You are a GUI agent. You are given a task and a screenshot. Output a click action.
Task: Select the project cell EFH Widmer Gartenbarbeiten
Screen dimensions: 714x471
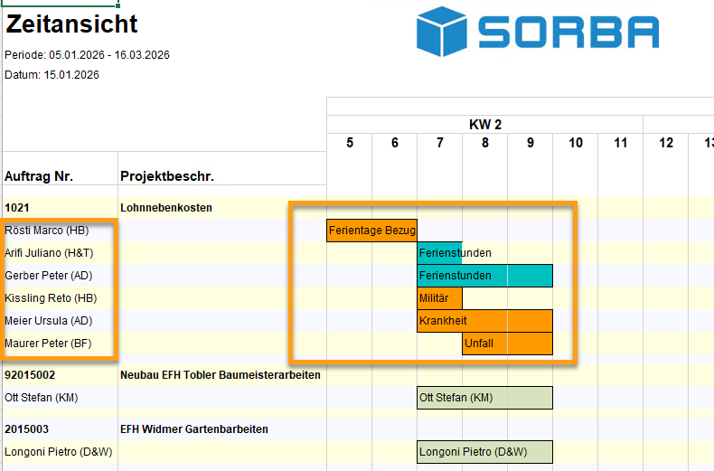pos(193,429)
